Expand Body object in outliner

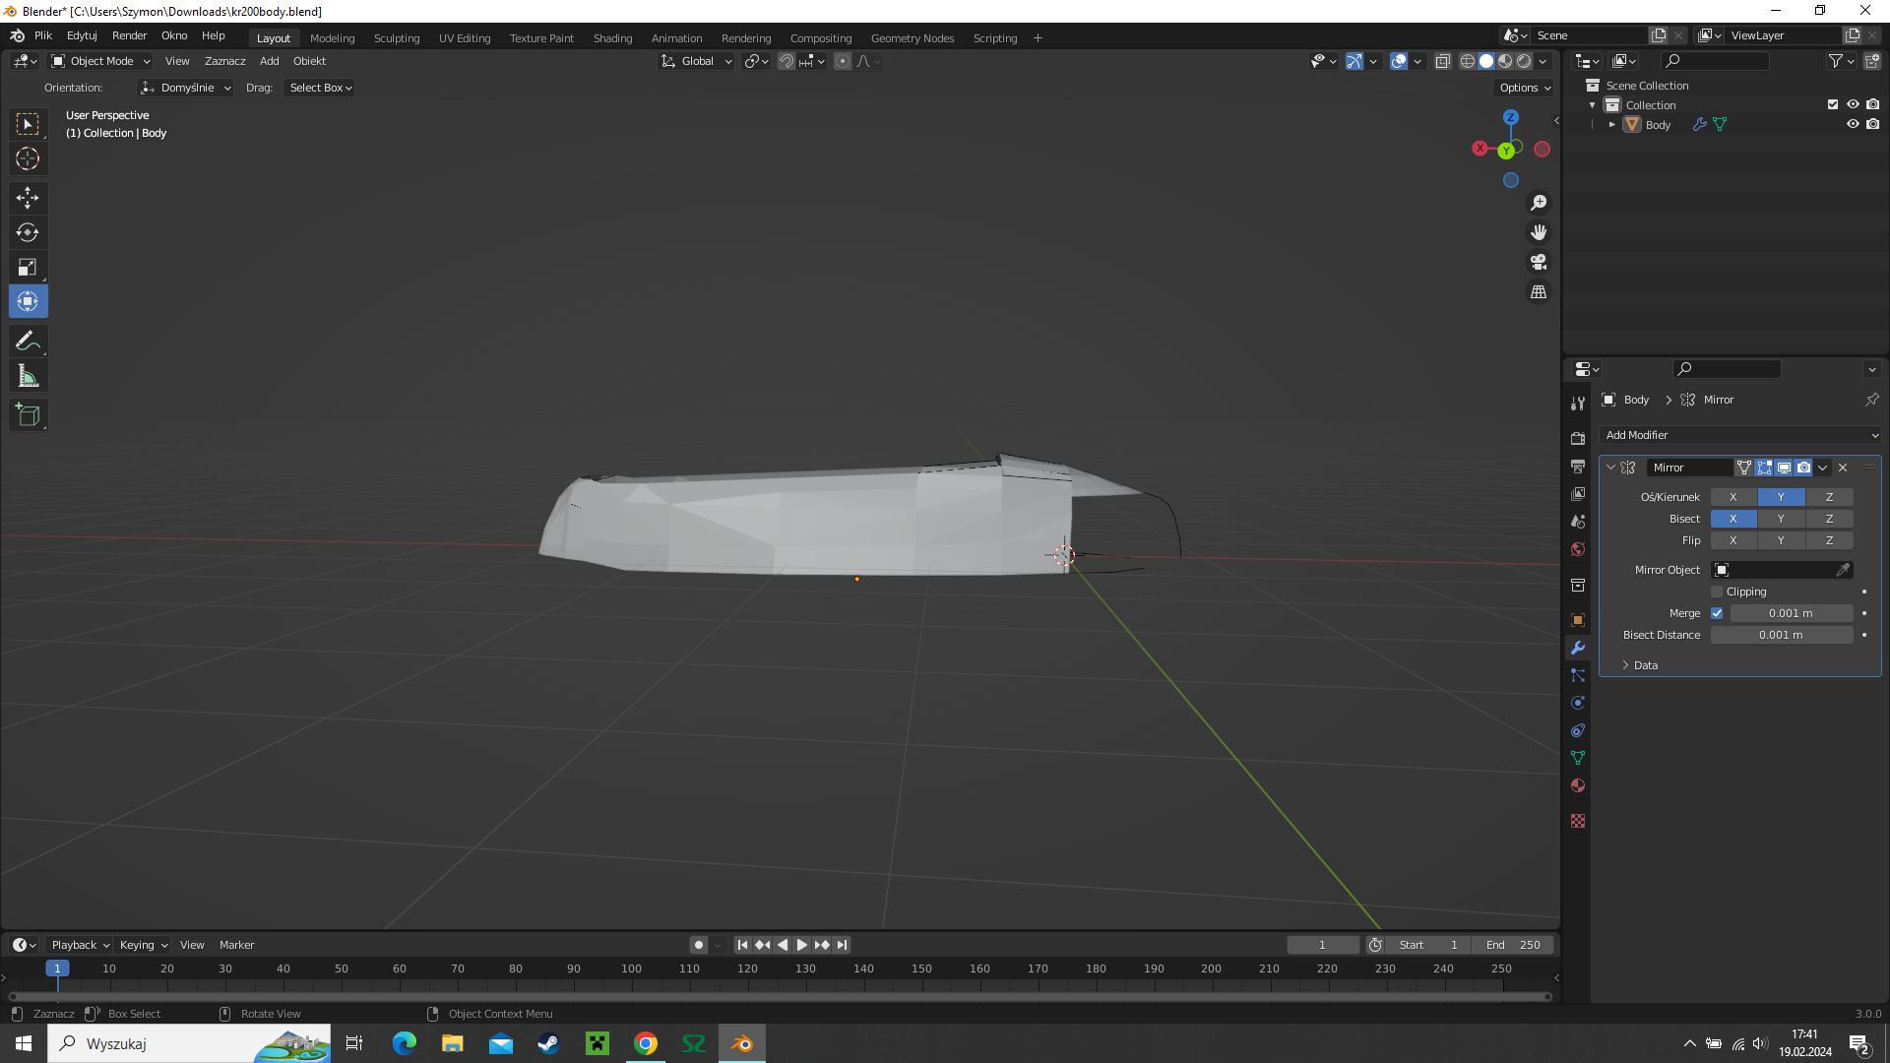click(1611, 125)
